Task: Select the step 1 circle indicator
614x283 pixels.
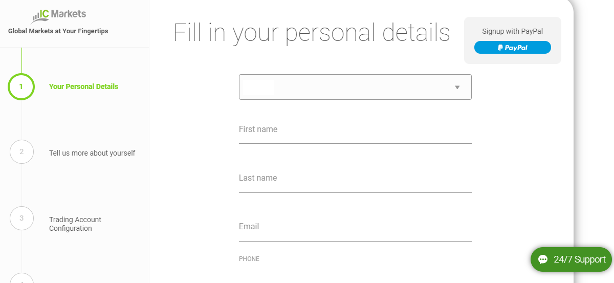Action: [21, 86]
